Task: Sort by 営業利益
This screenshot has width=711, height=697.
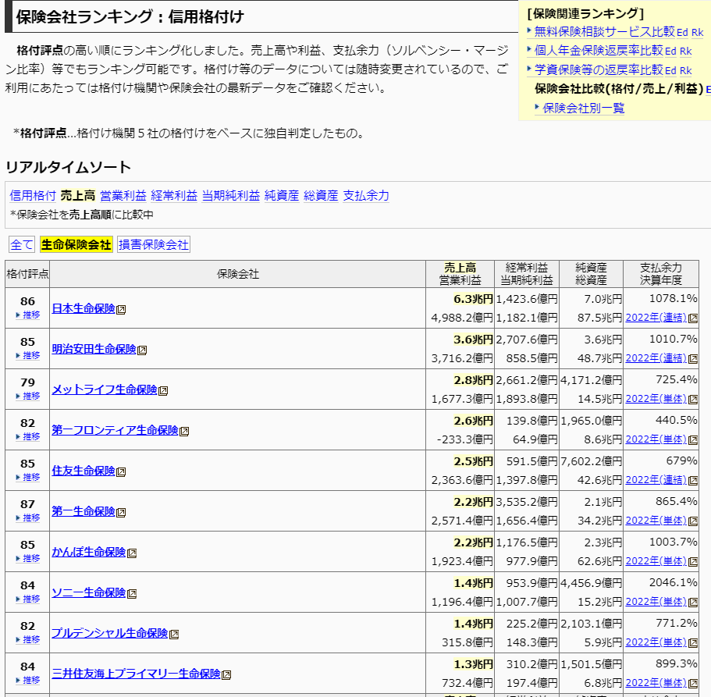Action: [x=123, y=195]
